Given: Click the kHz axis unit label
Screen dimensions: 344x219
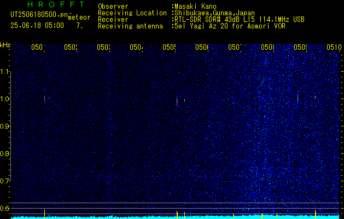Looking at the screenshot, I should tap(5, 45).
